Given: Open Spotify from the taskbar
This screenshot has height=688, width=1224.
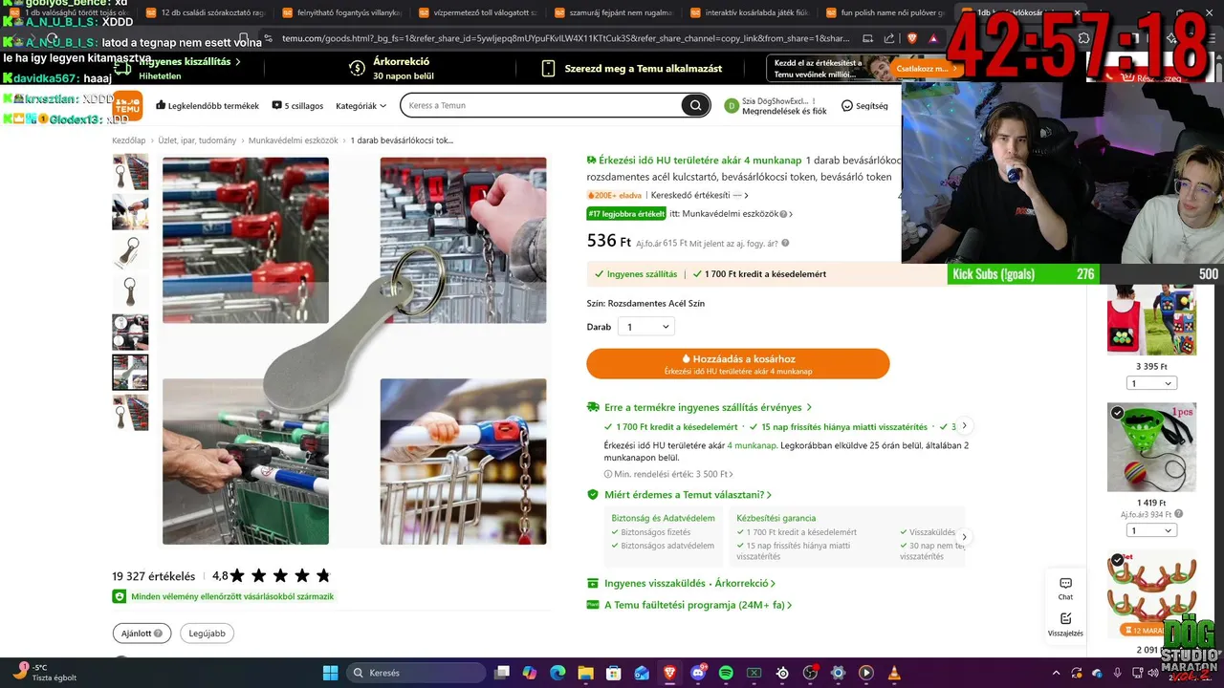Looking at the screenshot, I should [x=726, y=673].
